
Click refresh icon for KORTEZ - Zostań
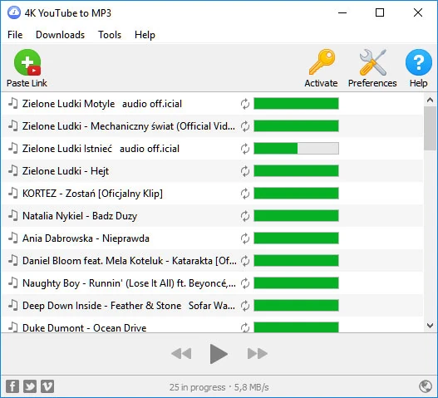[245, 194]
